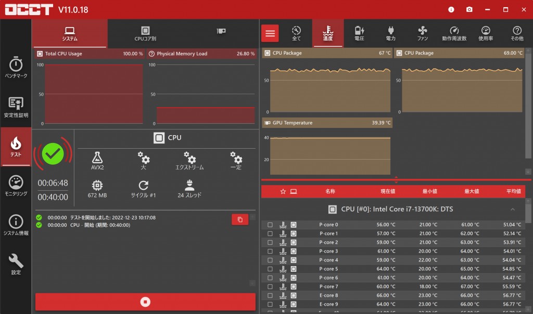Open システム情報 system information page

(x=16, y=225)
